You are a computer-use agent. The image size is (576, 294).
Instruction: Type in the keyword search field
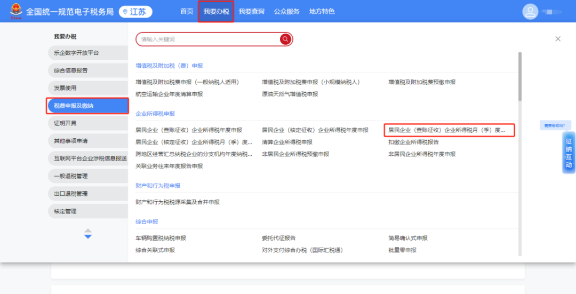point(208,39)
